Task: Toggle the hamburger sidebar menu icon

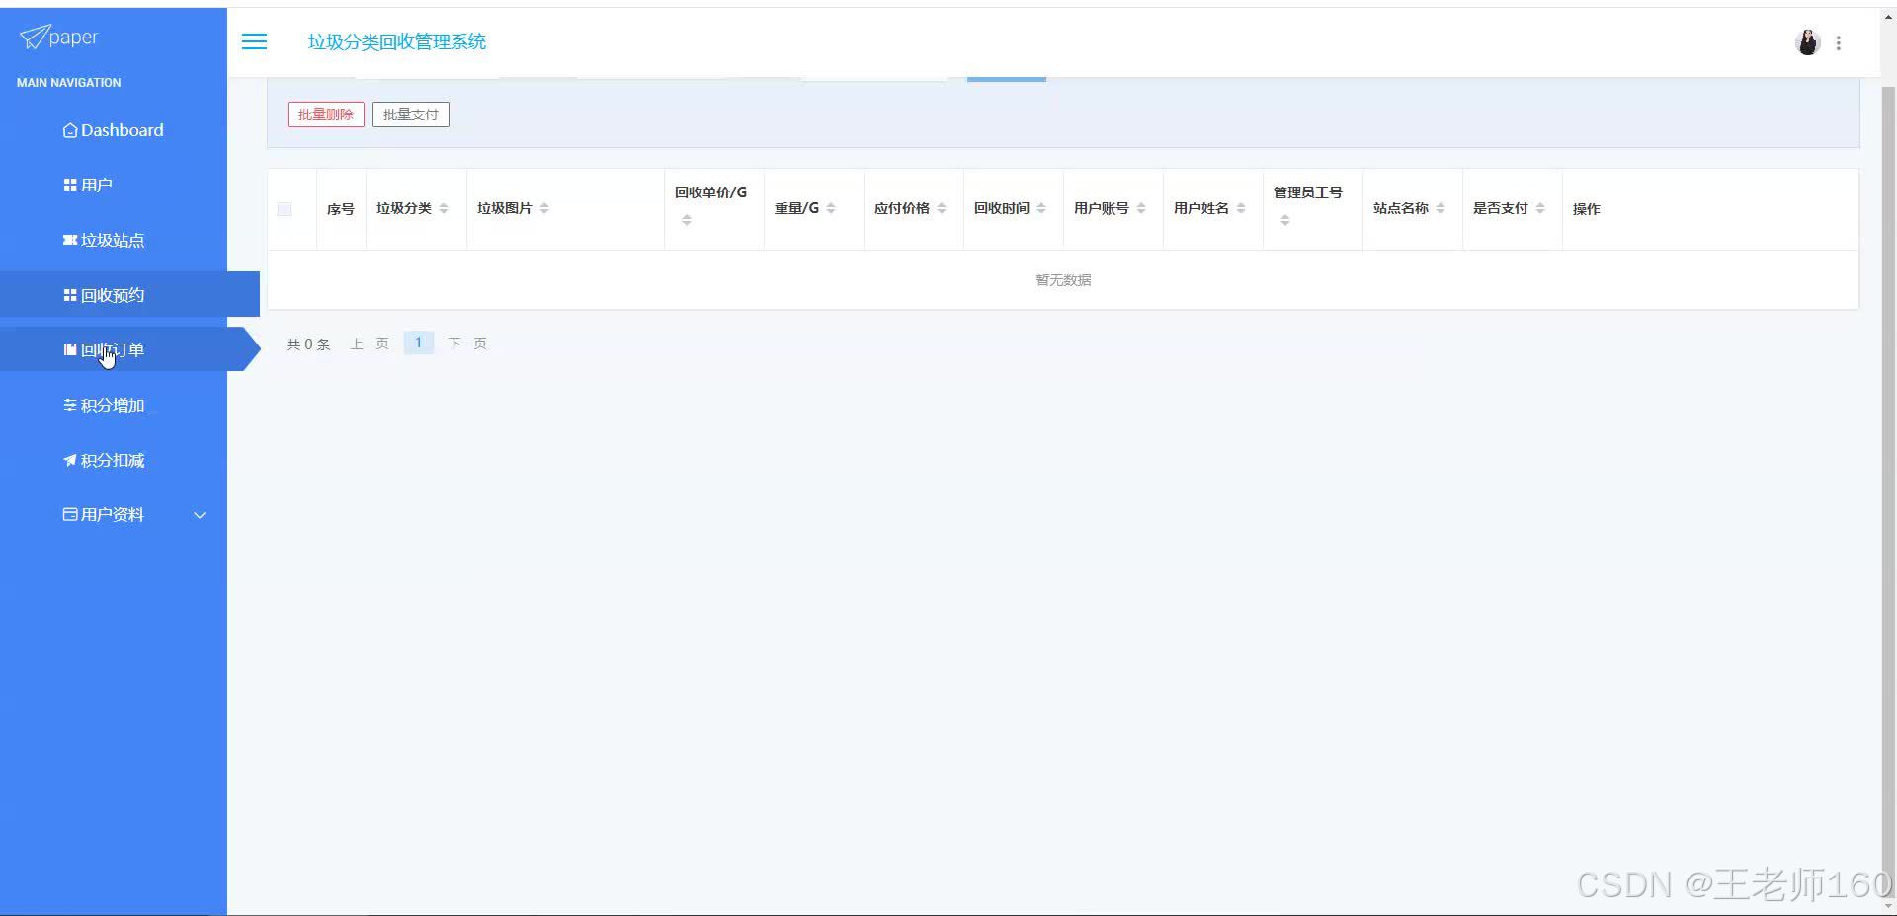Action: 254,41
